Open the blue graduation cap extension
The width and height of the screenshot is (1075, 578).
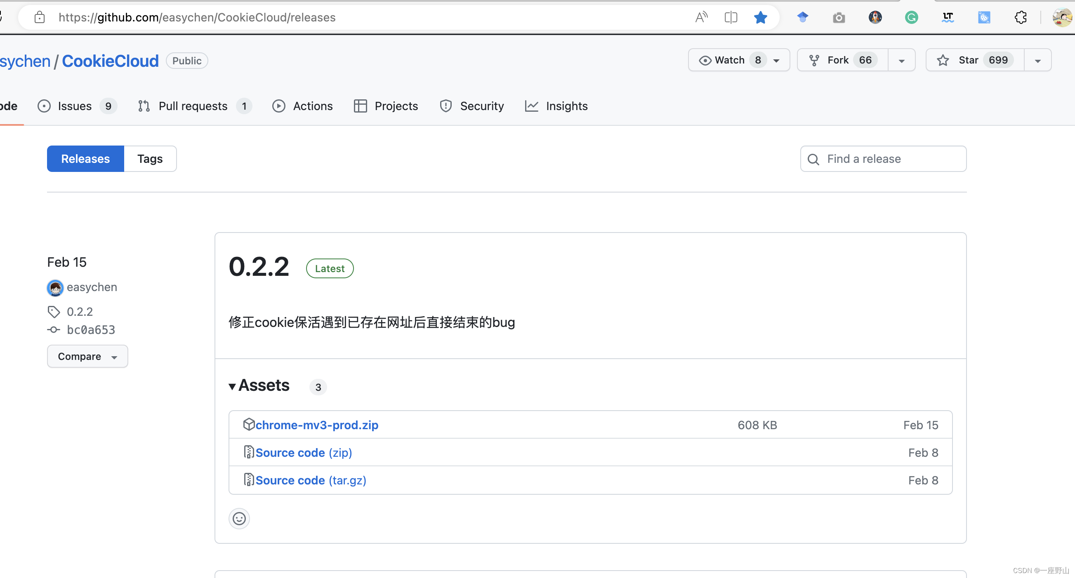point(802,17)
